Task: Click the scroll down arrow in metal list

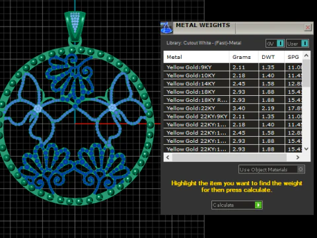Action: pos(306,149)
